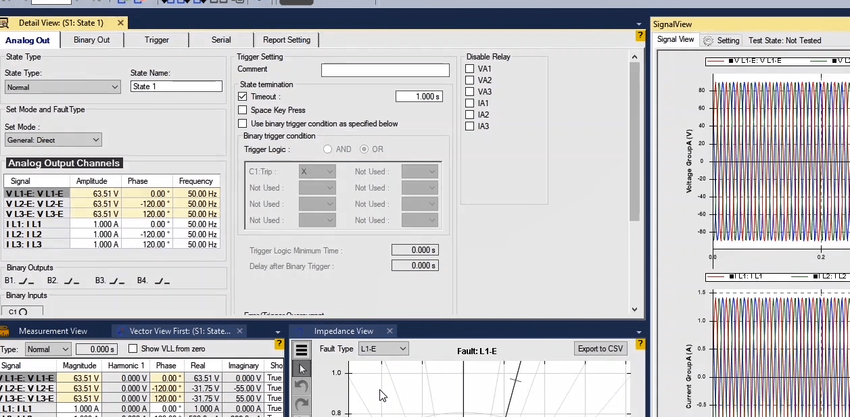Open the Setting tab in SignalView
Image resolution: width=850 pixels, height=417 pixels.
click(x=722, y=41)
